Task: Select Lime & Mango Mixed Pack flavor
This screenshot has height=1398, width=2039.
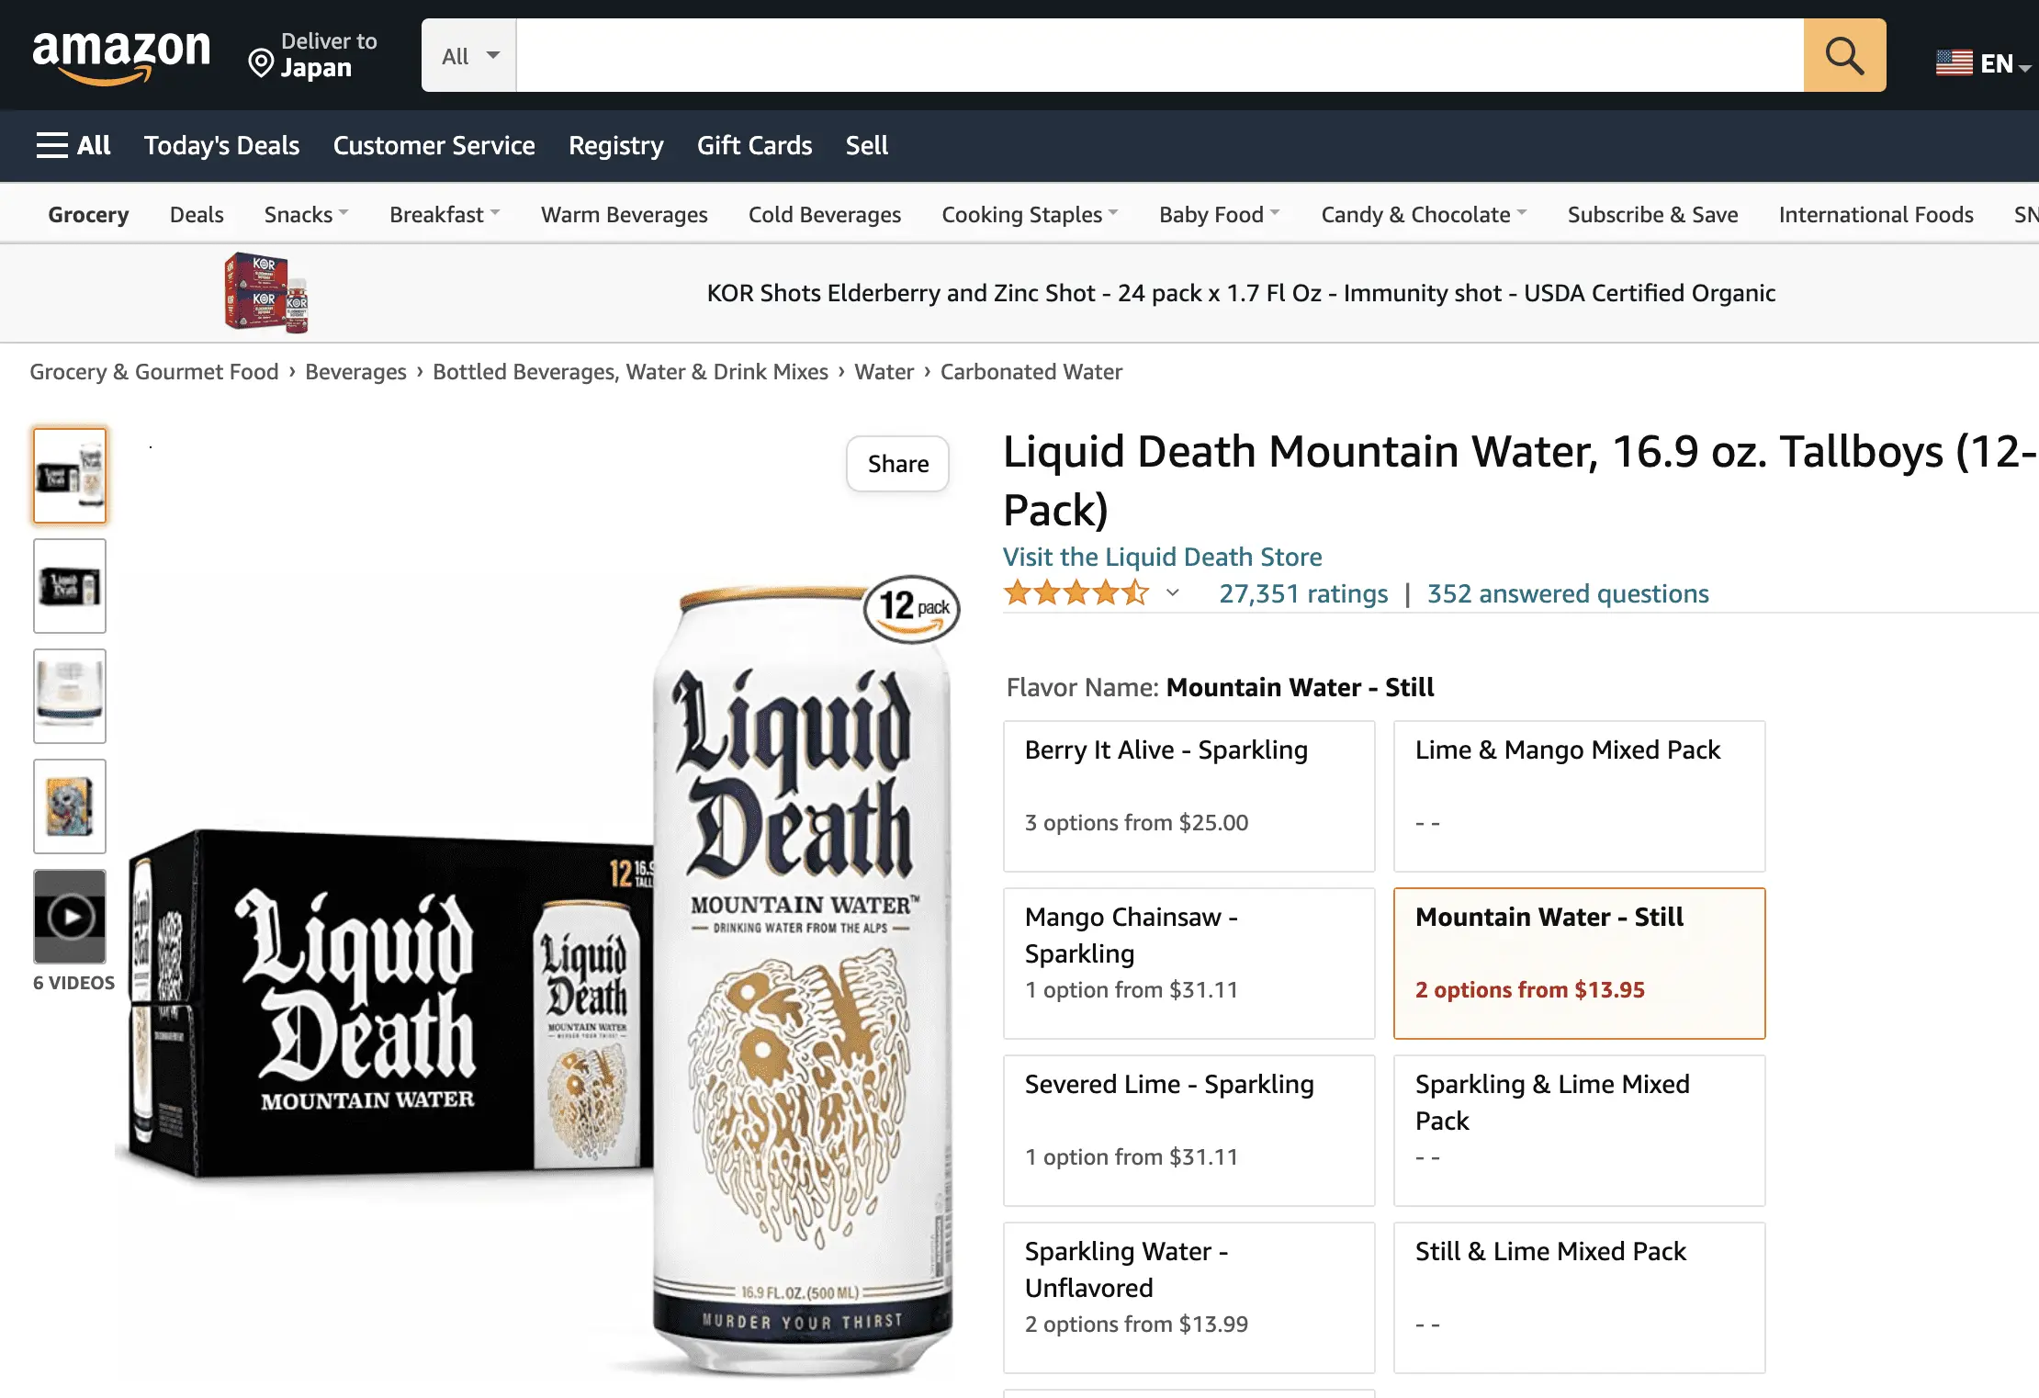Action: point(1580,796)
